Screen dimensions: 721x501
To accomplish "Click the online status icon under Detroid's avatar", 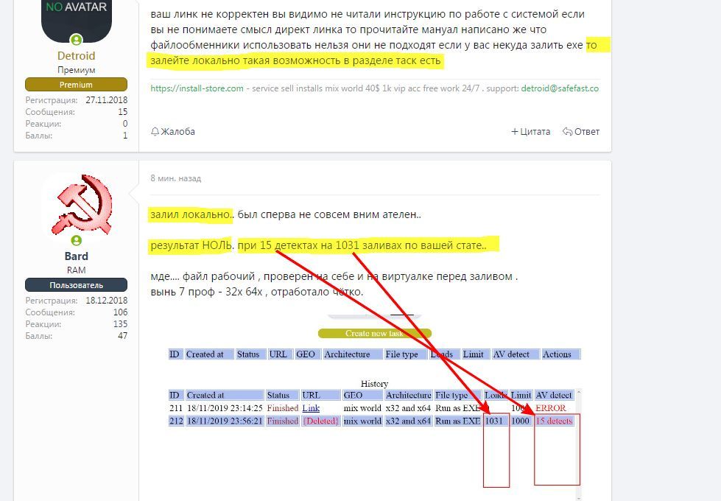I will point(77,40).
